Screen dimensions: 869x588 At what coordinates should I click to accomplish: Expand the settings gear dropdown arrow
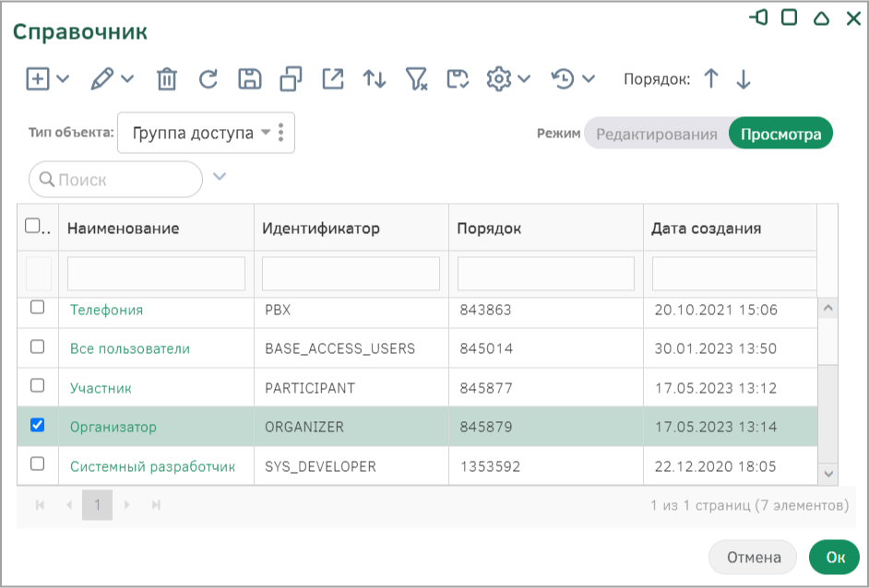point(524,78)
